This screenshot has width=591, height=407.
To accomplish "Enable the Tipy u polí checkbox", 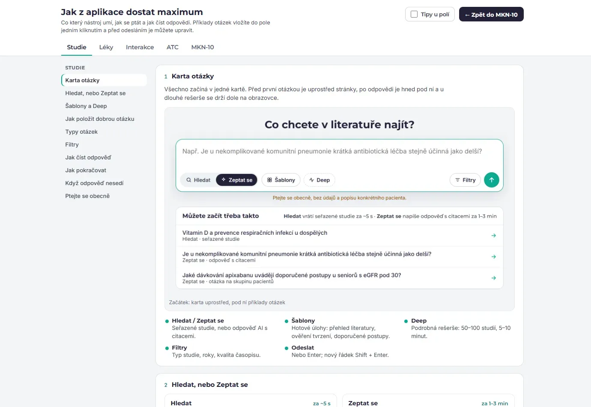I will point(414,14).
